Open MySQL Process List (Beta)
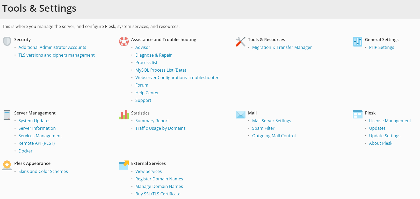The height and width of the screenshot is (199, 420). (161, 70)
